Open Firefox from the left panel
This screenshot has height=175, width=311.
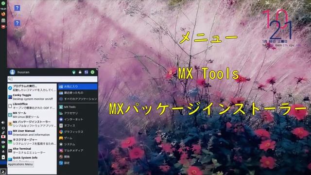pyautogui.click(x=3, y=14)
